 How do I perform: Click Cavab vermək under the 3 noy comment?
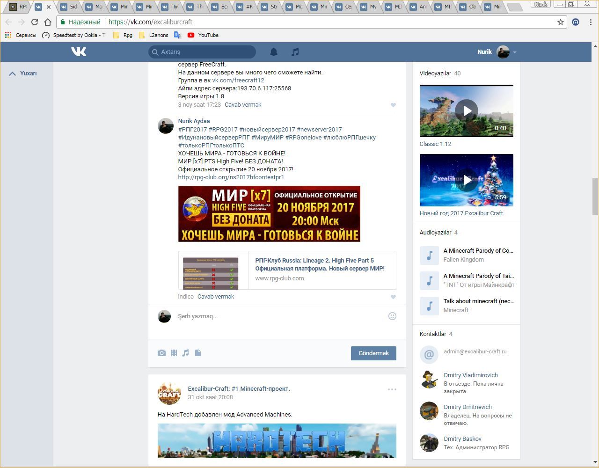click(x=243, y=105)
